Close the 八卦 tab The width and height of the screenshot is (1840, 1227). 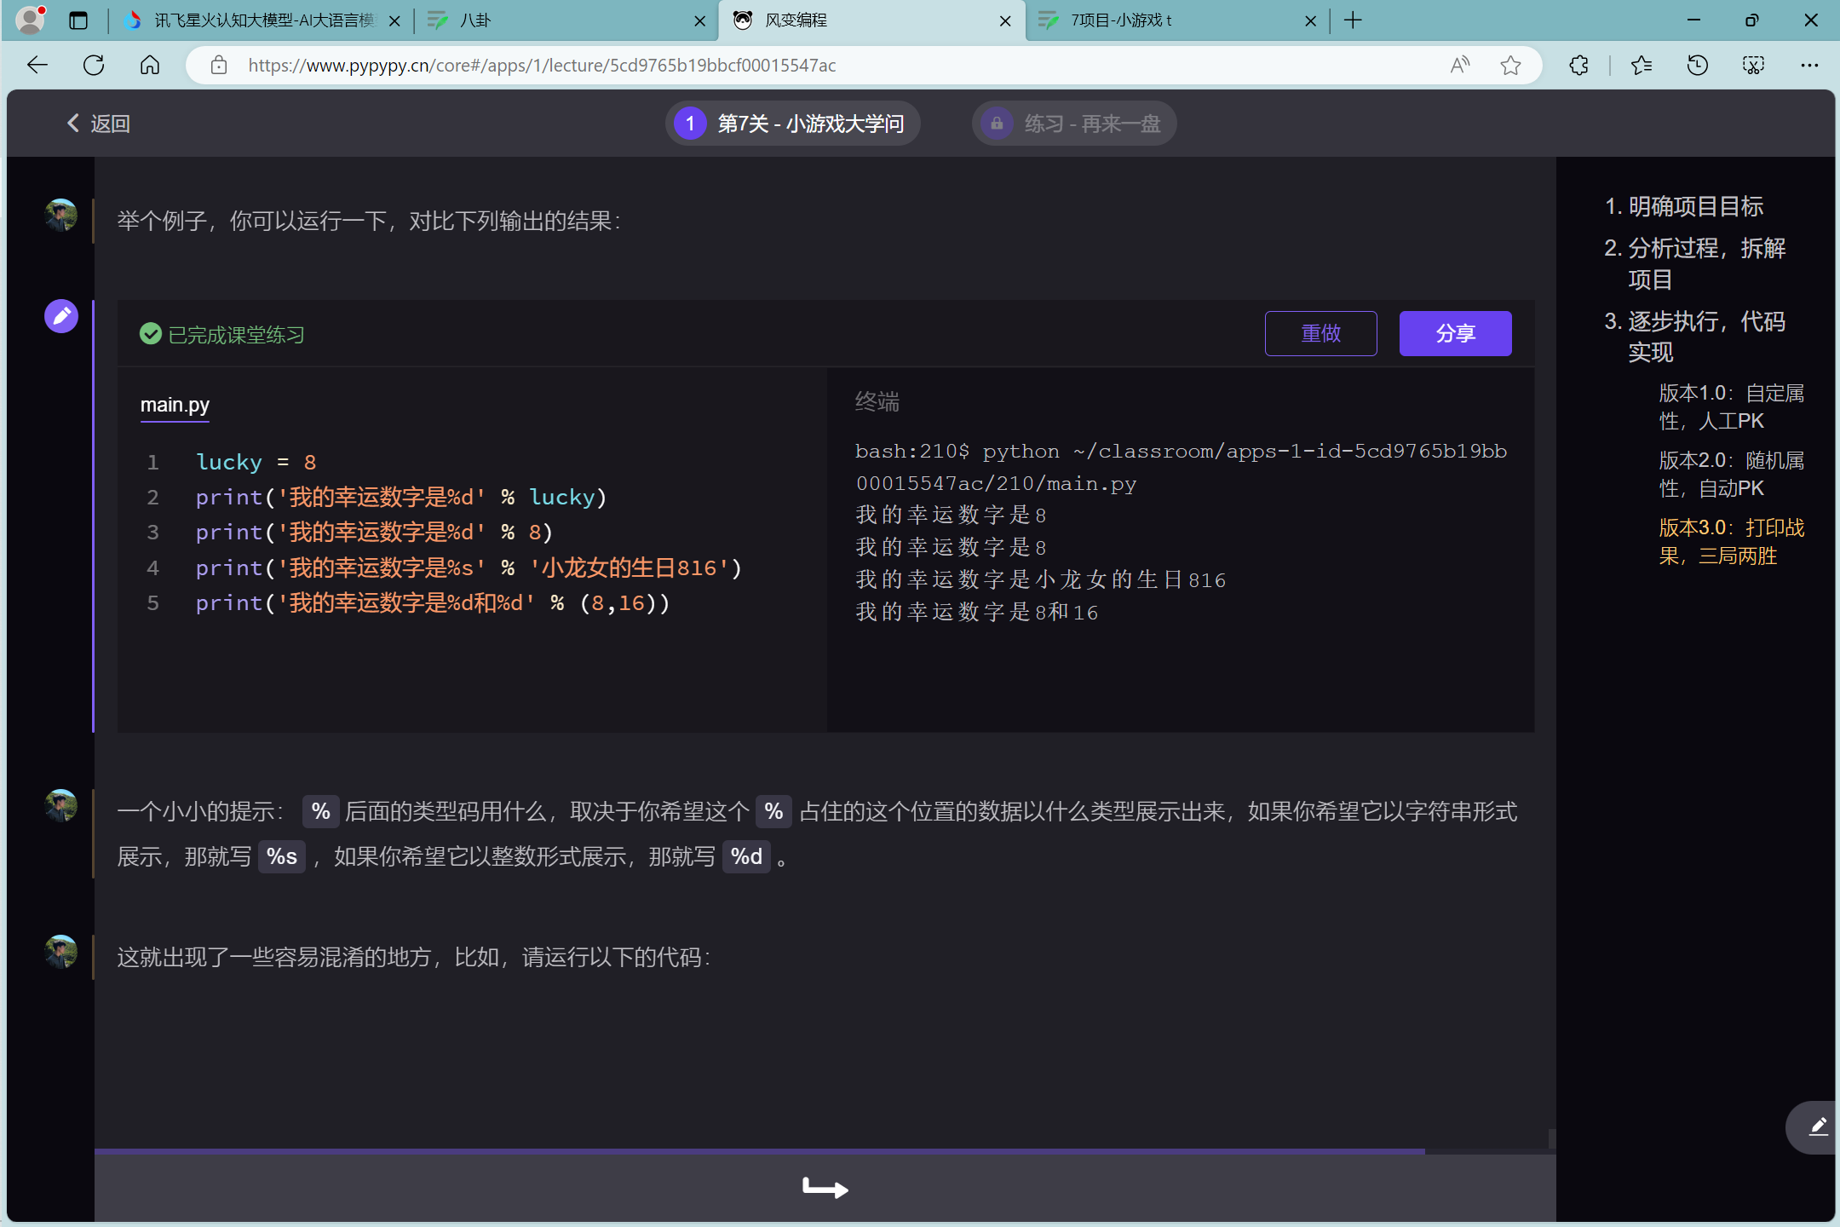tap(700, 21)
